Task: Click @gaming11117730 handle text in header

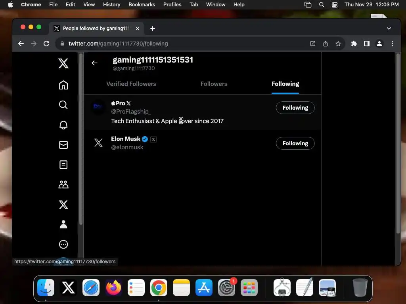Action: 134,68
